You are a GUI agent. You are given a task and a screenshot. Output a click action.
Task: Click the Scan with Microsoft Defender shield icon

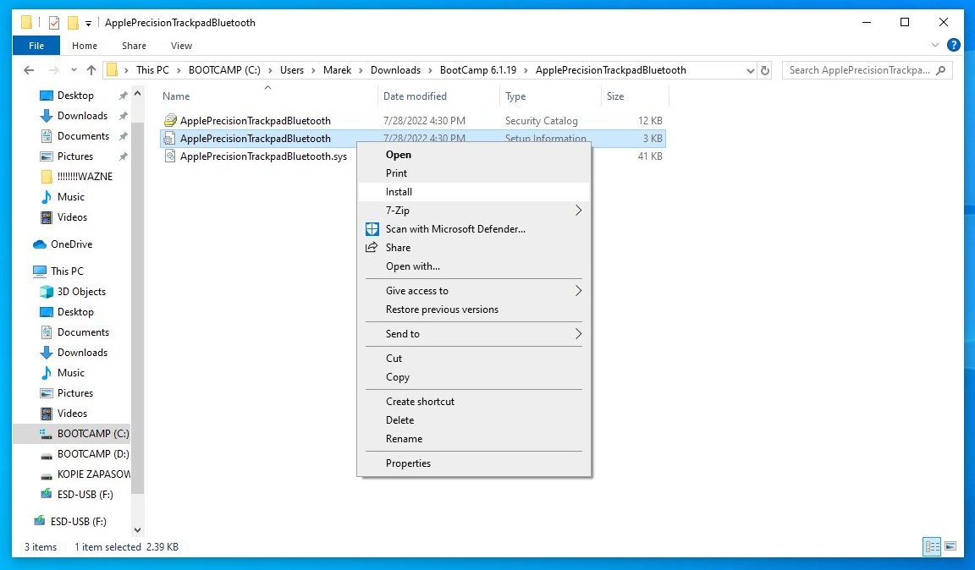click(x=372, y=228)
